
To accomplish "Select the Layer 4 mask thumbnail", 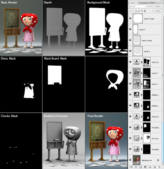I will pyautogui.click(x=147, y=73).
